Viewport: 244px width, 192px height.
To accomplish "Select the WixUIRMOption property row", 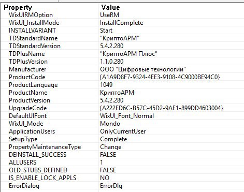I will pos(31,15).
